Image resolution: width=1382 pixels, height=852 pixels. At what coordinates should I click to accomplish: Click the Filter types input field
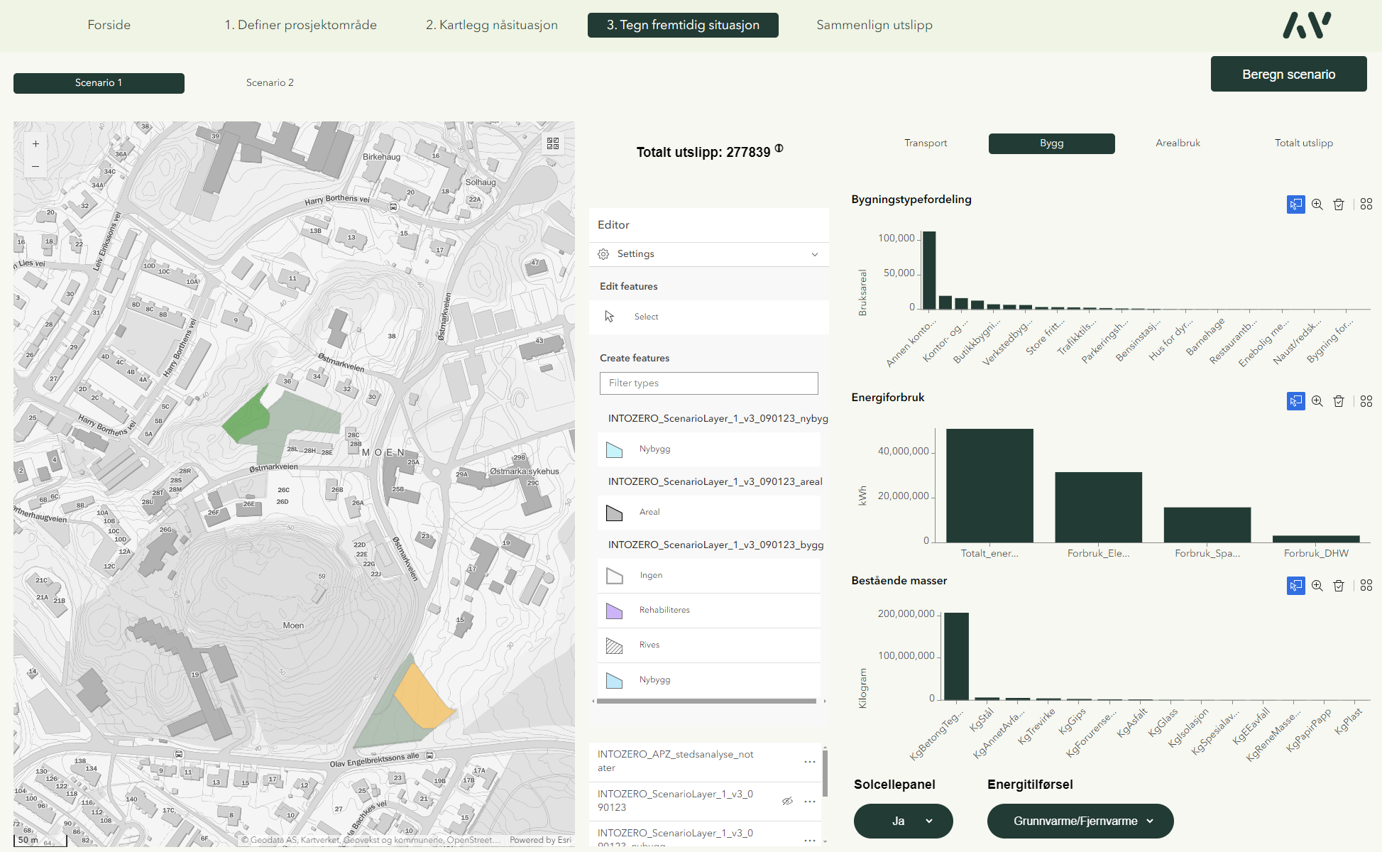click(x=708, y=383)
